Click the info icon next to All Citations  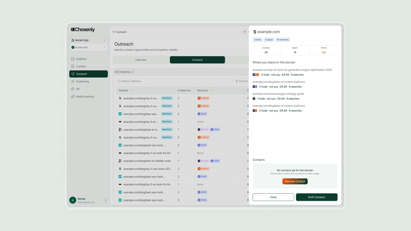tap(133, 72)
